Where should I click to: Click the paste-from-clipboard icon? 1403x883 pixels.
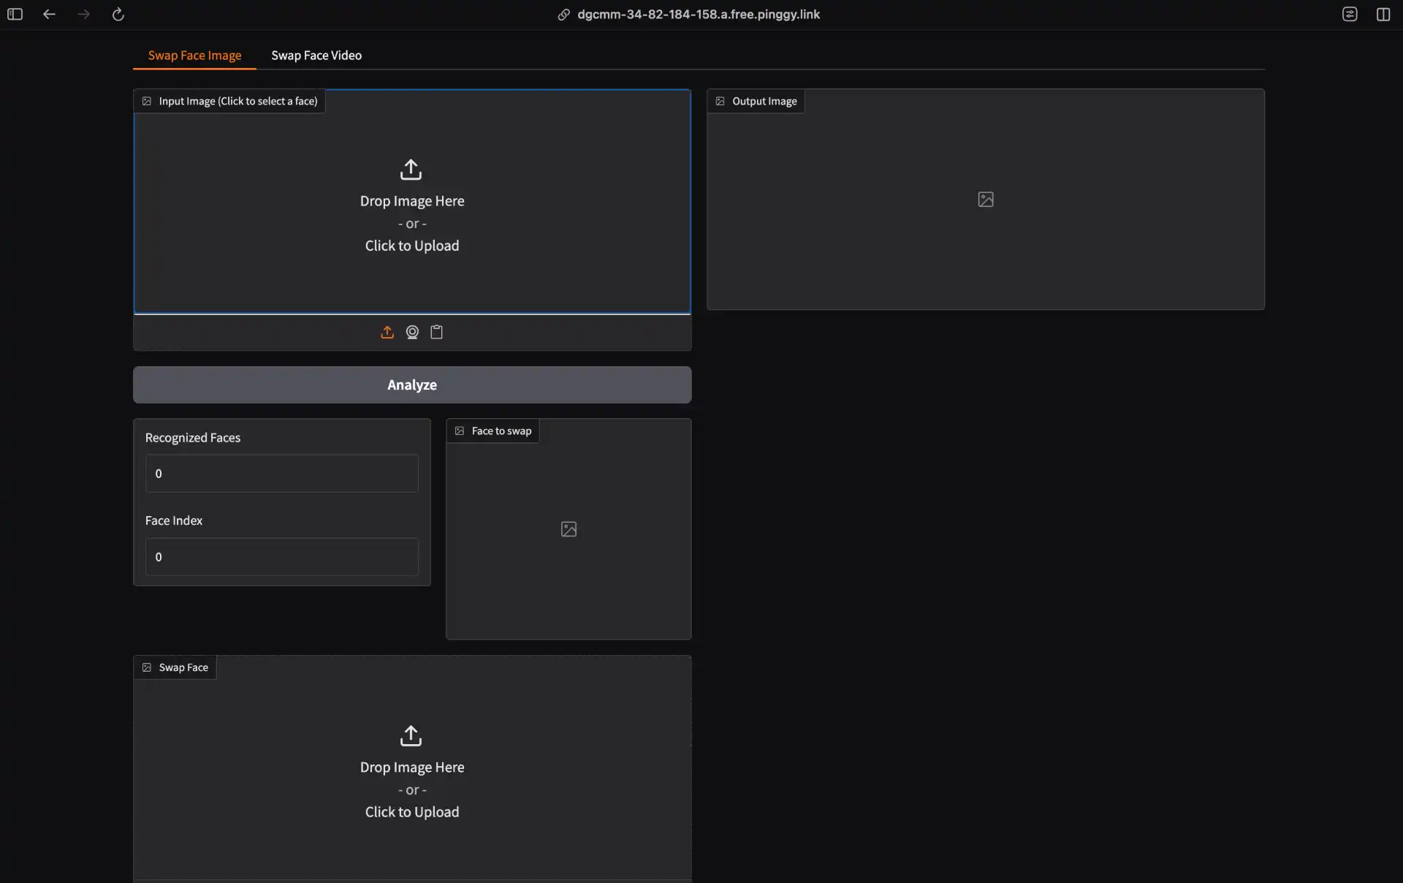point(436,333)
